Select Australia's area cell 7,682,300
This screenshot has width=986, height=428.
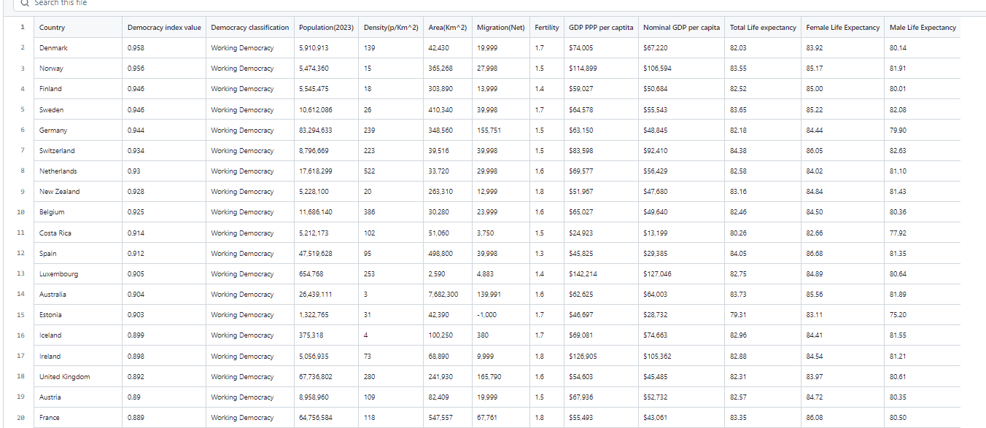point(443,295)
